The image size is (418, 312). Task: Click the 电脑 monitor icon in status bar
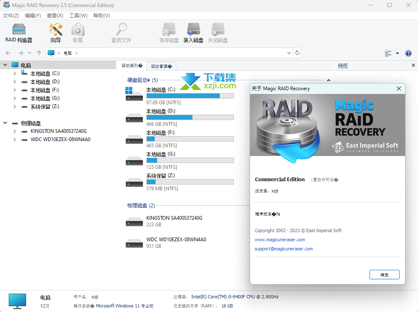(17, 301)
